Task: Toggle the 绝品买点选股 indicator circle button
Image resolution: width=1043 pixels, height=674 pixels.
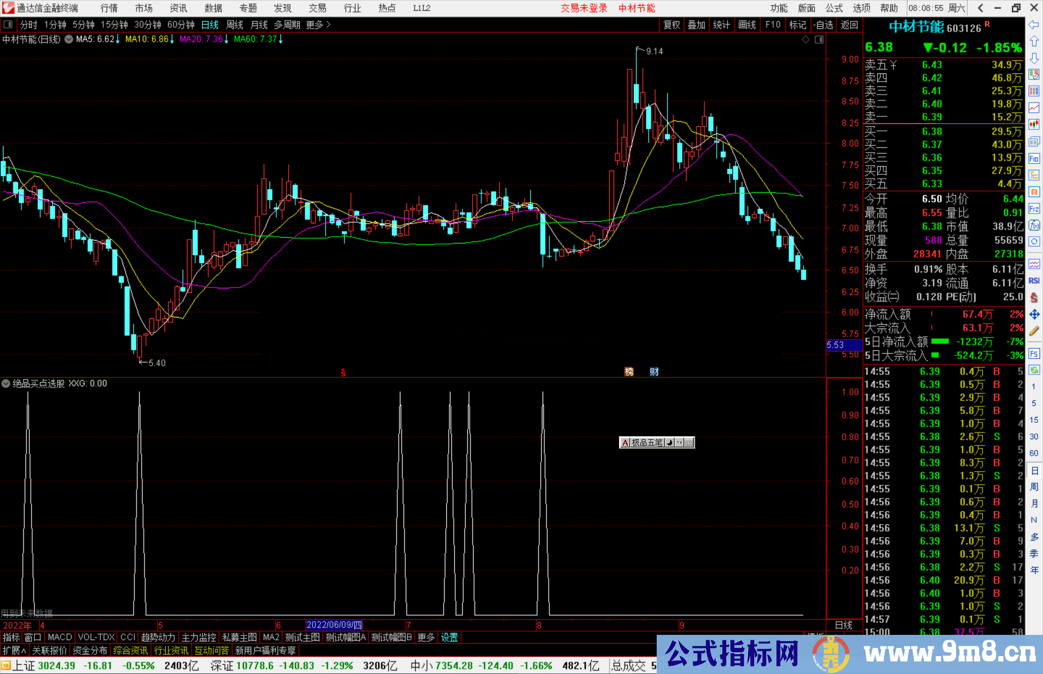Action: tap(6, 384)
